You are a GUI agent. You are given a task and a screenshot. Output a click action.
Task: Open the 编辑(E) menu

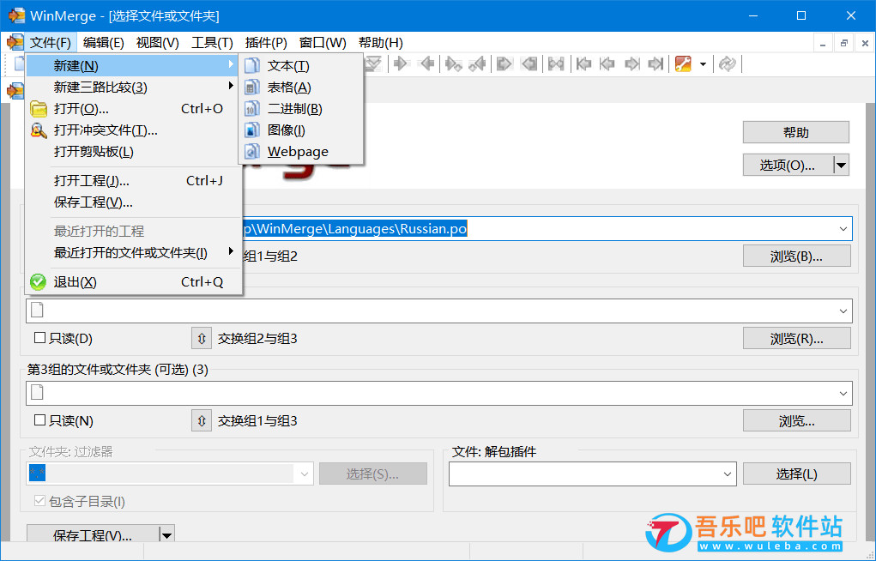(103, 43)
